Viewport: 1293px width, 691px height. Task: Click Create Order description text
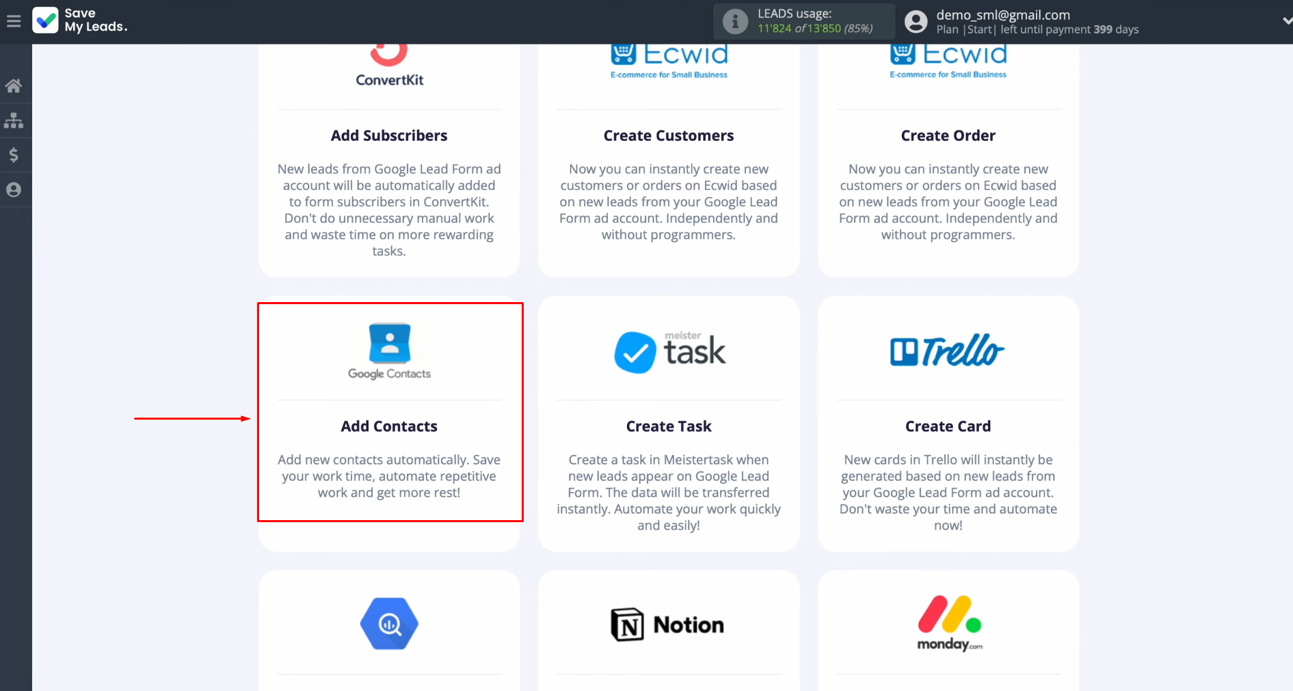point(948,202)
